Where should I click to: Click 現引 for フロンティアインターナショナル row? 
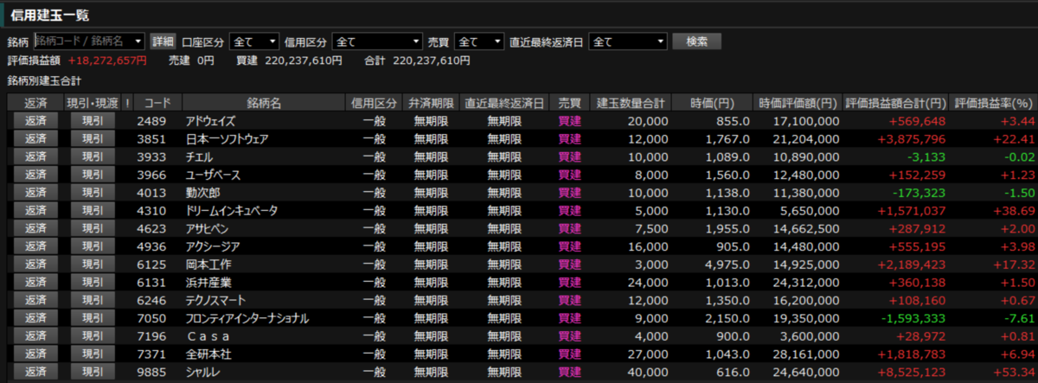click(x=93, y=318)
